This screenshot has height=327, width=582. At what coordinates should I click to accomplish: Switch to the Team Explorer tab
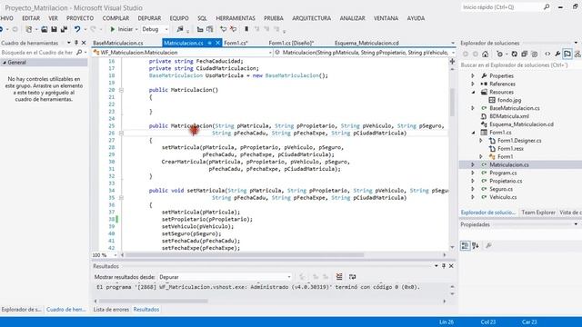(x=538, y=213)
